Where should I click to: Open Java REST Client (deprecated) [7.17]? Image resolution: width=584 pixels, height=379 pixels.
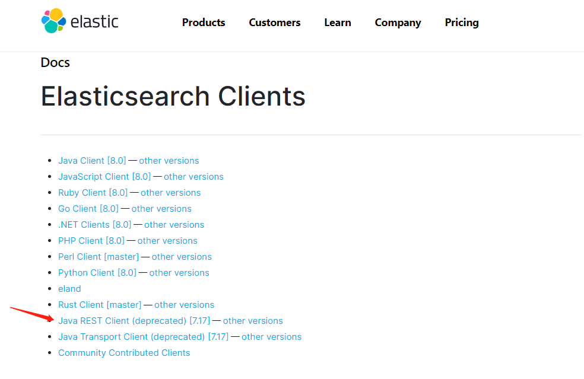point(134,321)
